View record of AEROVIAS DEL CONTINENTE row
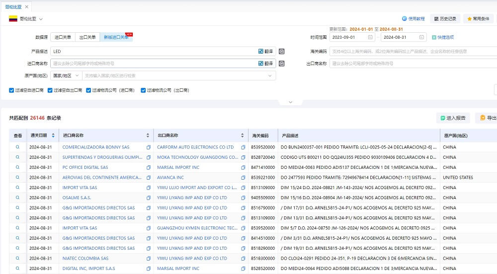The width and height of the screenshot is (497, 274). coord(18,178)
